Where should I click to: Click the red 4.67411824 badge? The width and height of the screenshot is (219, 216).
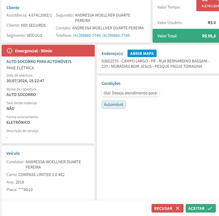tap(208, 6)
